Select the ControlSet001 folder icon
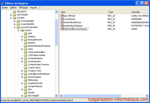The height and width of the screenshot is (103, 150). click(x=18, y=21)
